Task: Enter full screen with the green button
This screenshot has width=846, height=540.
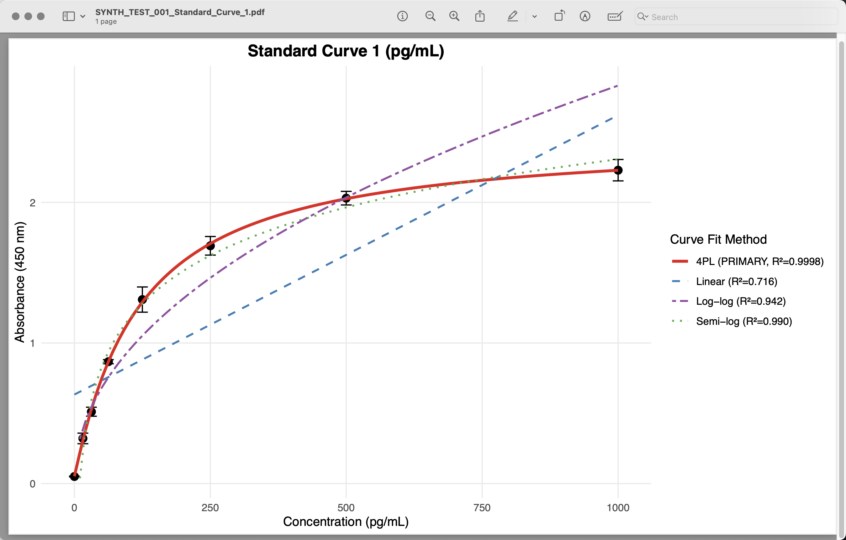Action: pos(41,16)
